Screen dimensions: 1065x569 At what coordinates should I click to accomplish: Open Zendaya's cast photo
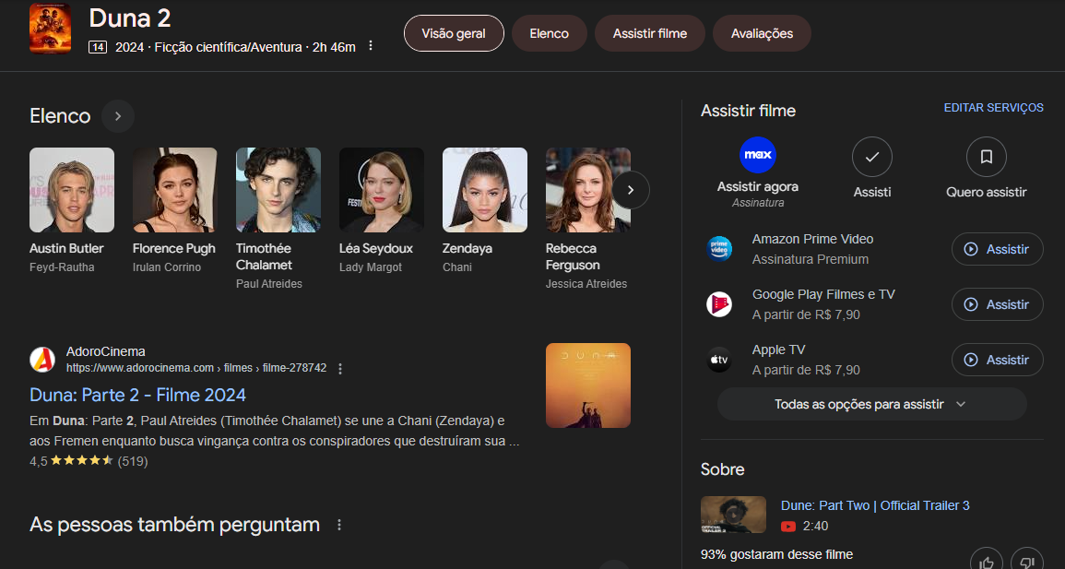click(485, 190)
